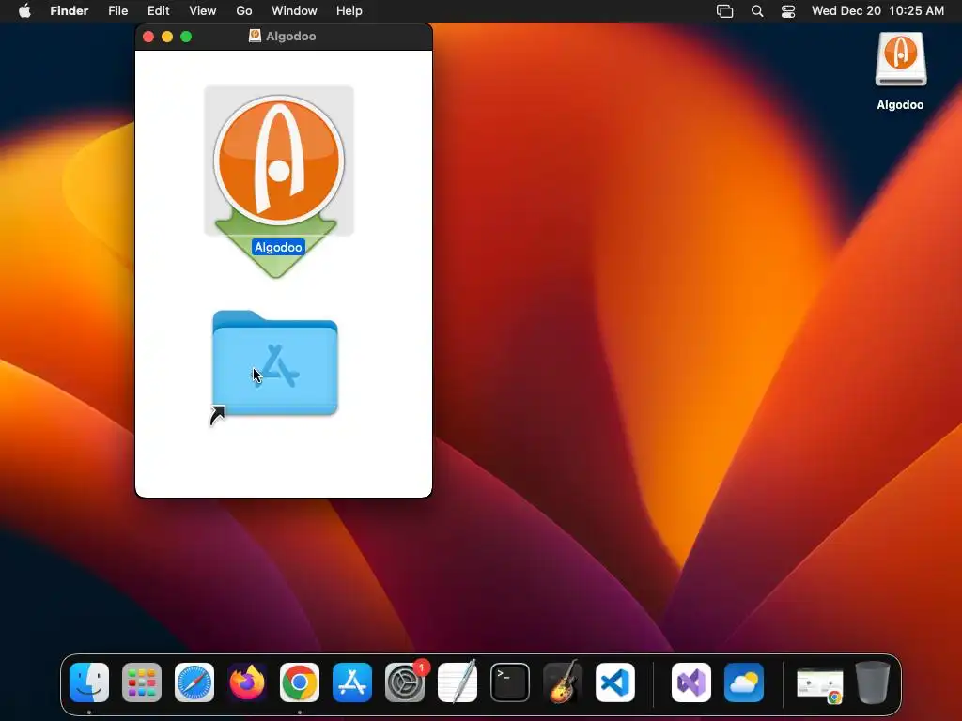The height and width of the screenshot is (721, 962).
Task: Launch Google Chrome from the Dock
Action: pos(300,683)
